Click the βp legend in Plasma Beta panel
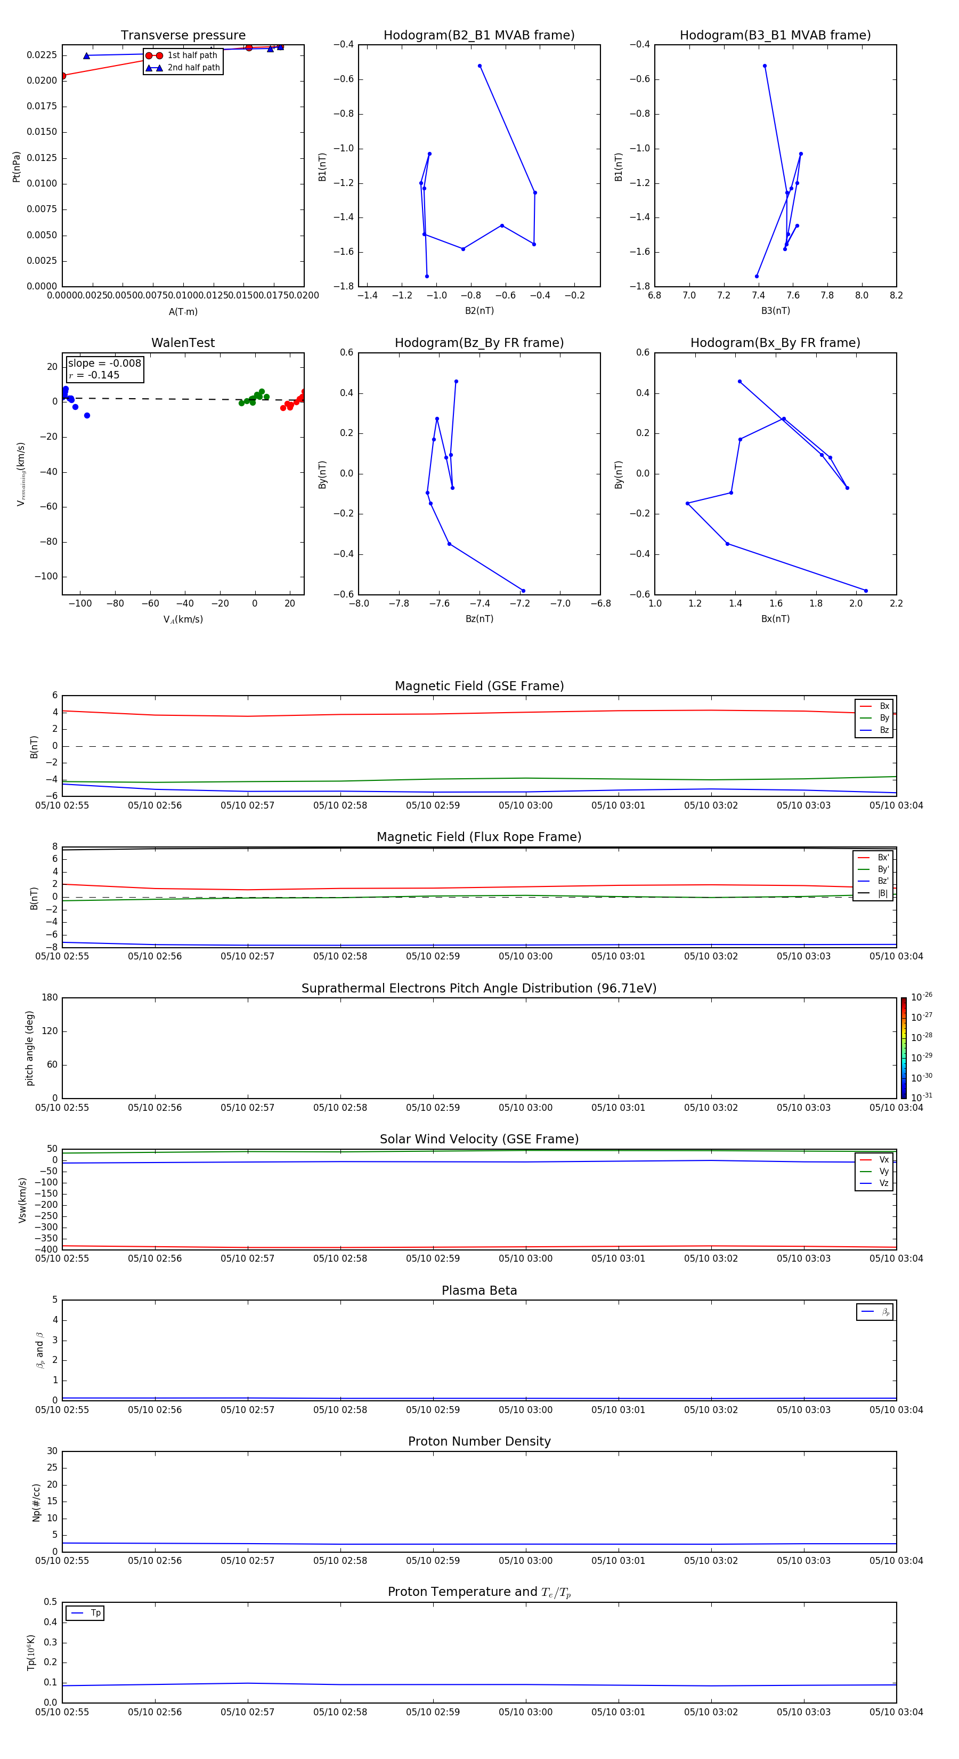The width and height of the screenshot is (959, 1759). click(x=875, y=1312)
